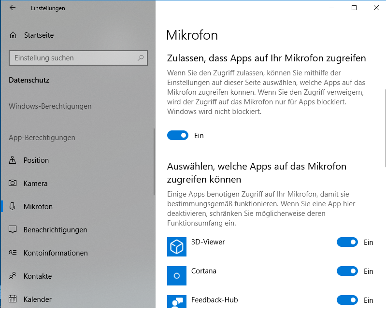Screen dimensions: 386x313
Task: Turn off microphone access for apps
Action: tap(178, 135)
